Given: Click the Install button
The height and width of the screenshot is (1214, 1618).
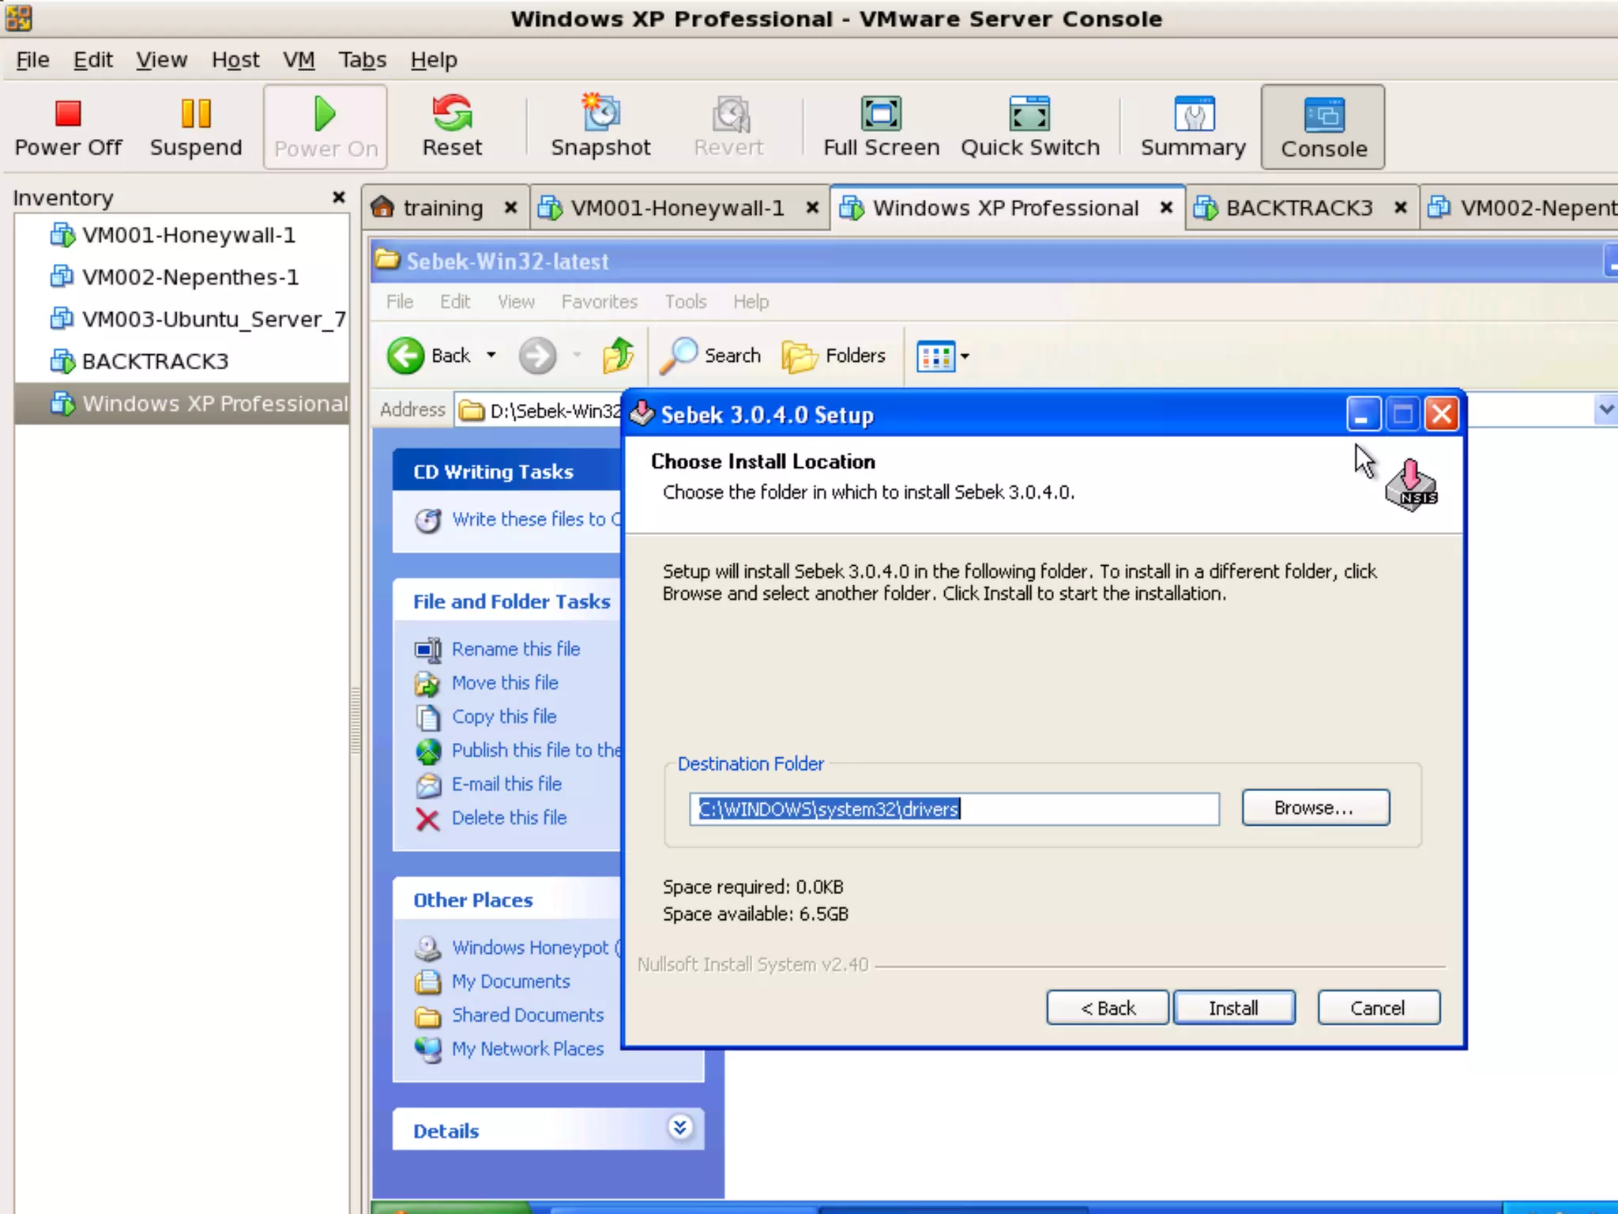Looking at the screenshot, I should click(x=1233, y=1008).
